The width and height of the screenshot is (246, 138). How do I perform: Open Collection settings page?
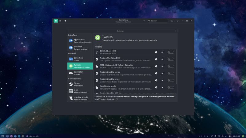pyautogui.click(x=80, y=59)
